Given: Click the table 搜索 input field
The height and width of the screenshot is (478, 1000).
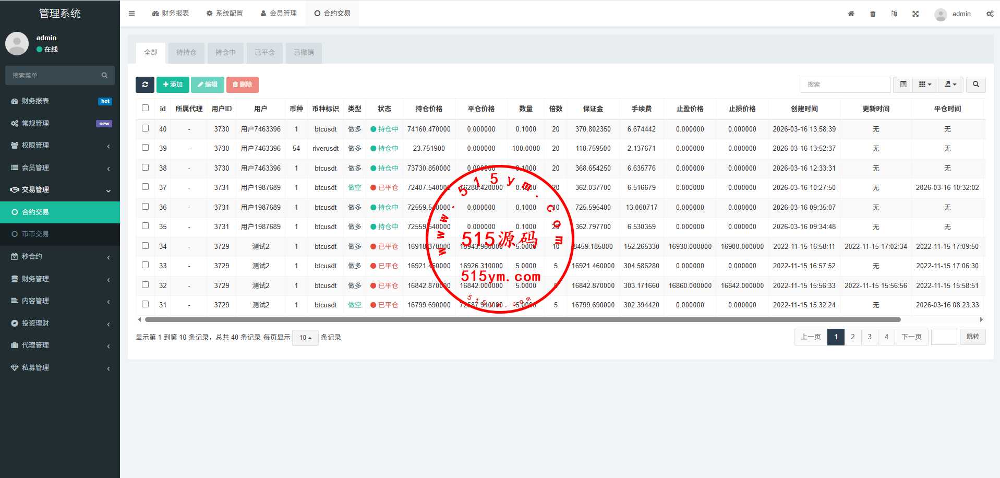Looking at the screenshot, I should pos(845,85).
